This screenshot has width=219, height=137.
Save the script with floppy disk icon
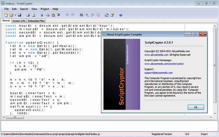click(20, 15)
